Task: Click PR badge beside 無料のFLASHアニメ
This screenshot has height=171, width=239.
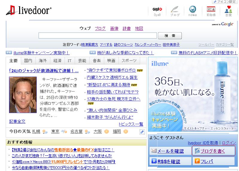Action: coord(174,53)
